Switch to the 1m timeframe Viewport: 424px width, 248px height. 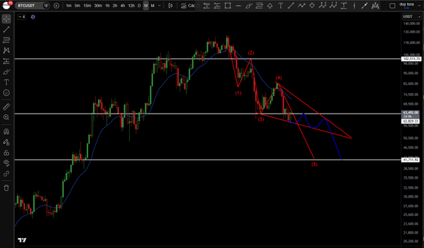coord(69,6)
